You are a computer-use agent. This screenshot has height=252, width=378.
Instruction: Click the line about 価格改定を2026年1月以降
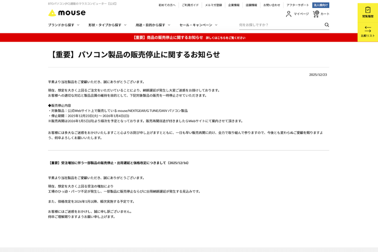(x=91, y=202)
